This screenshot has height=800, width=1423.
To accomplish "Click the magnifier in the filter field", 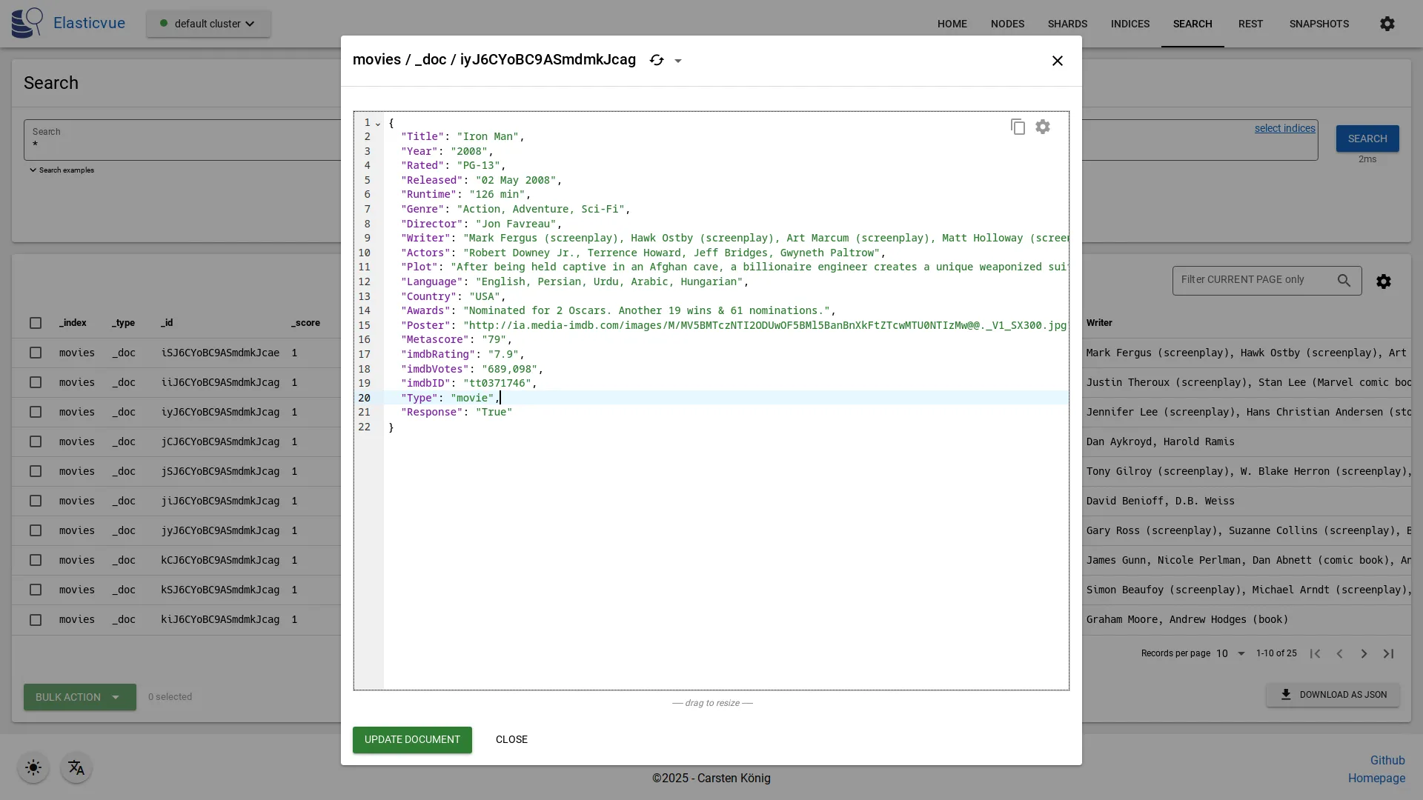I will point(1344,281).
